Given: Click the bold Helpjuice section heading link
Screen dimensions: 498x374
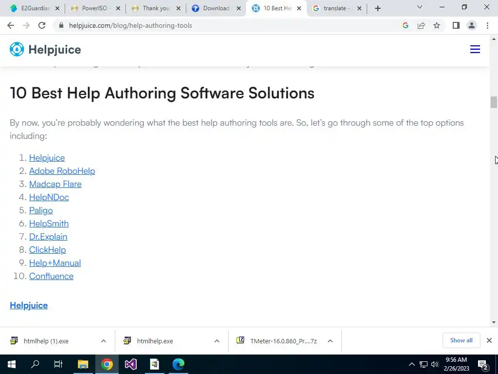Looking at the screenshot, I should pos(29,305).
